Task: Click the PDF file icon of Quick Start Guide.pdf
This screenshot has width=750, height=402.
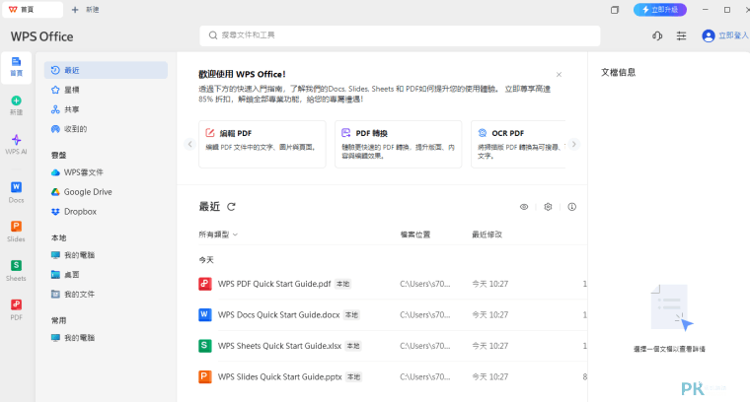Action: [205, 284]
